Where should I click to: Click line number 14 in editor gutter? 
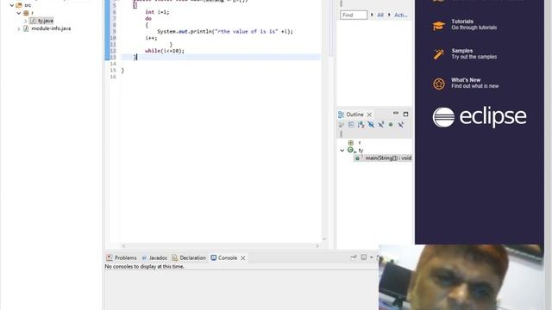click(113, 64)
